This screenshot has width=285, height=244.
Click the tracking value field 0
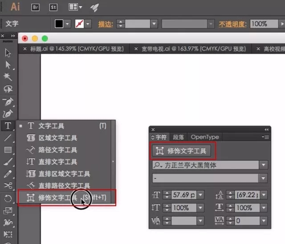click(248, 221)
